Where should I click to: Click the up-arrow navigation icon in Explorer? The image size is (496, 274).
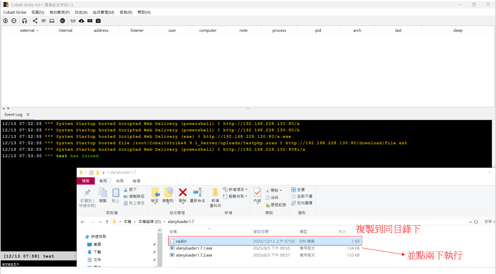107,222
